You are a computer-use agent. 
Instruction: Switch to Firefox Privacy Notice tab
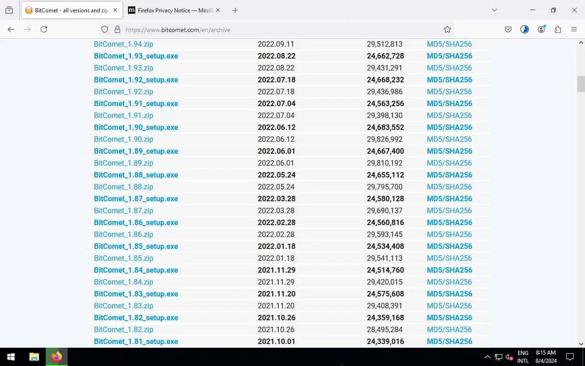[174, 10]
